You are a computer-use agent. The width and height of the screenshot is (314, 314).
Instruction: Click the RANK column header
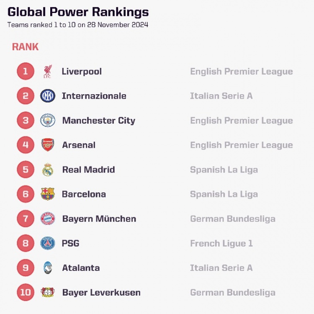[x=25, y=47]
